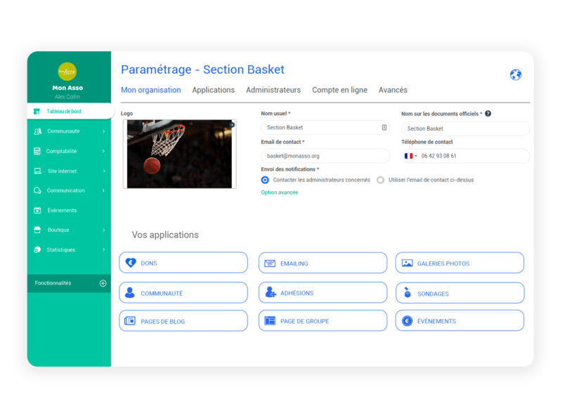Click the Comptabilité calculator icon

click(37, 151)
